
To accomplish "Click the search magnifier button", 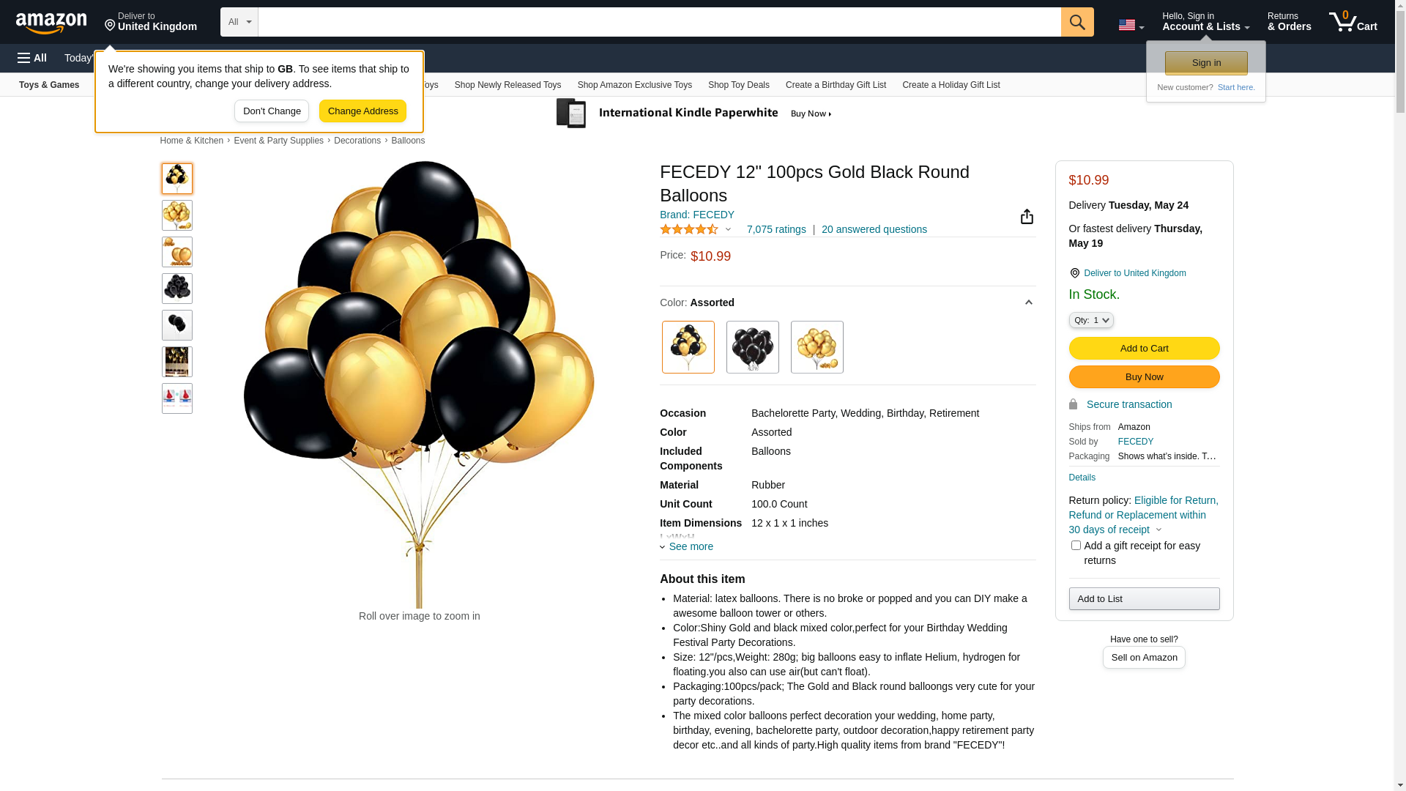I will (1076, 22).
